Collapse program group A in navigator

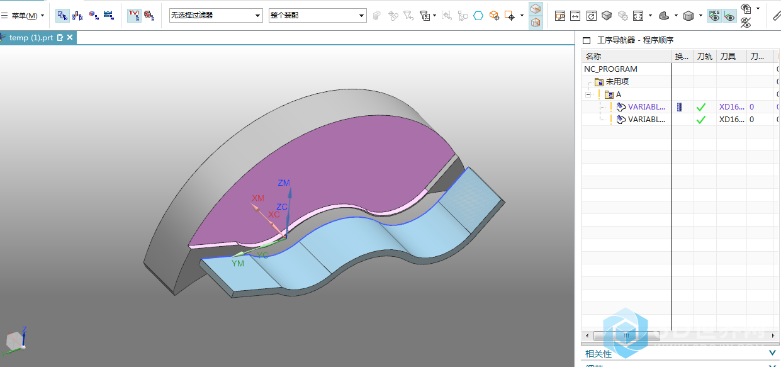coord(589,94)
